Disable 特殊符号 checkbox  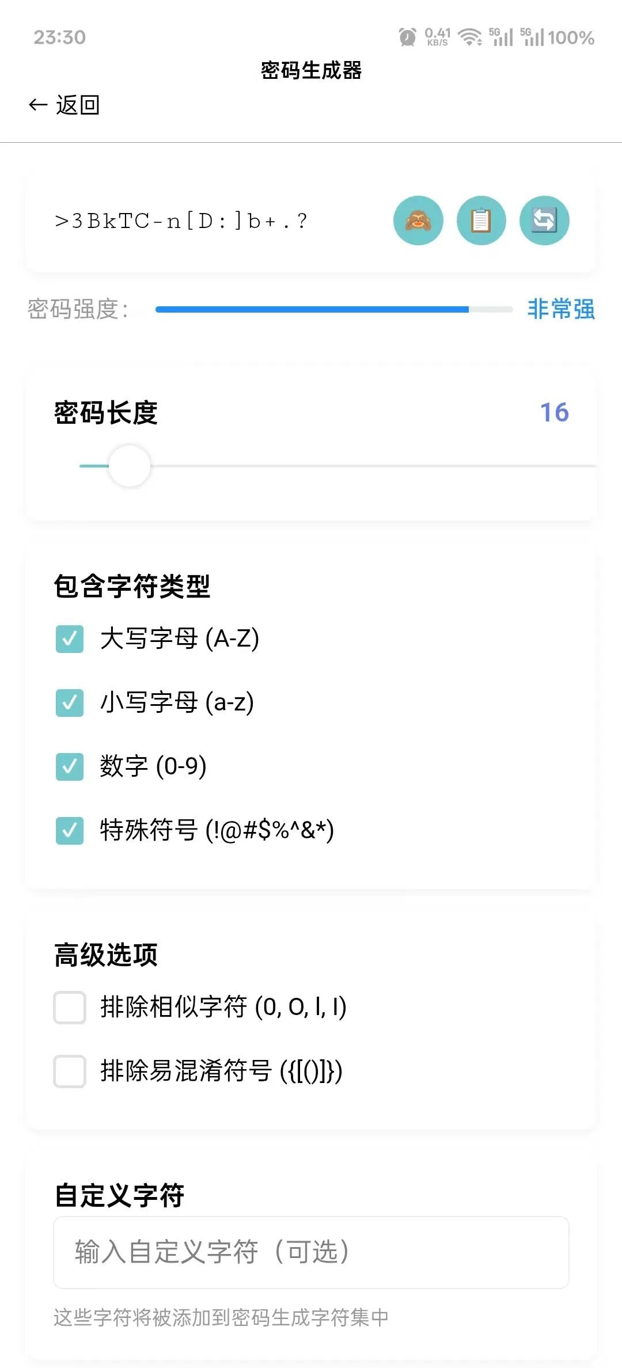coord(70,831)
